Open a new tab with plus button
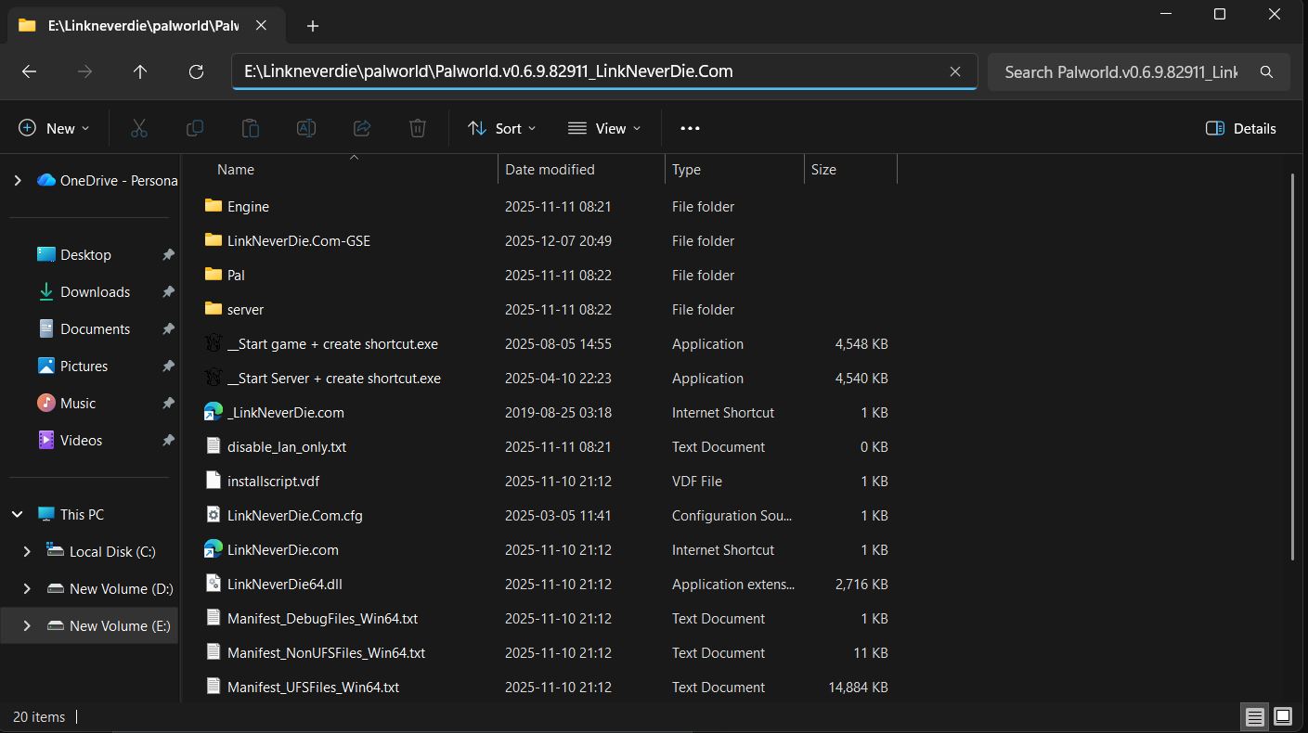Screen dimensions: 1308x733 click(x=313, y=26)
